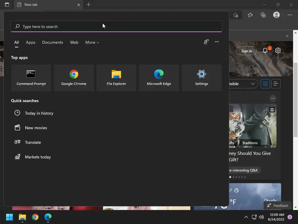The height and width of the screenshot is (224, 298).
Task: Open Command Prompt from Top apps
Action: click(x=31, y=78)
